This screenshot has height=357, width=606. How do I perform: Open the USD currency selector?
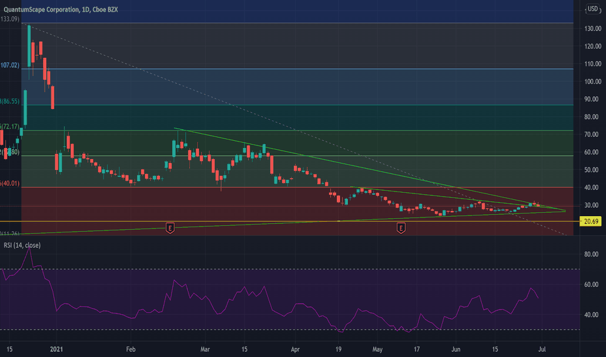592,9
